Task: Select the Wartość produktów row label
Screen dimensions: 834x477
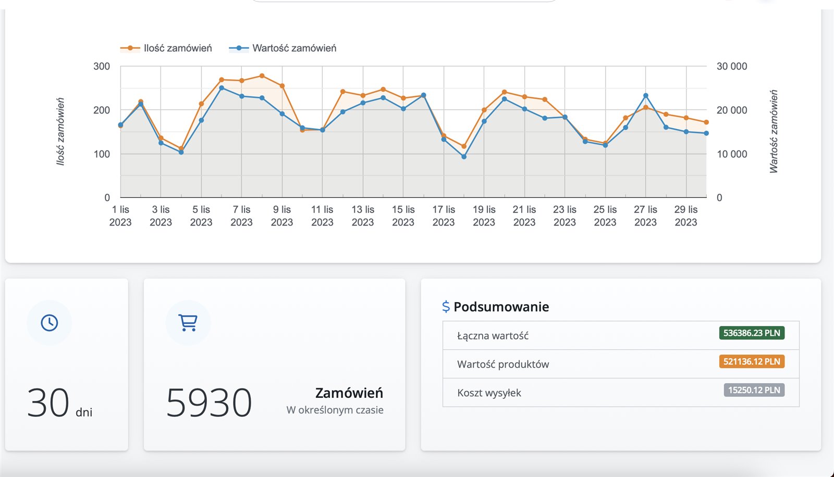Action: [503, 365]
